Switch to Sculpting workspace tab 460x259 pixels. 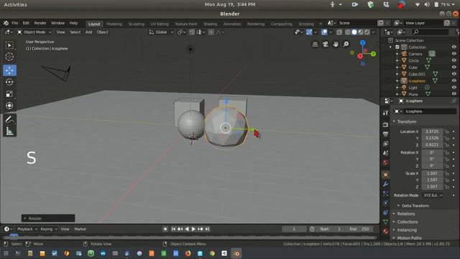[137, 24]
